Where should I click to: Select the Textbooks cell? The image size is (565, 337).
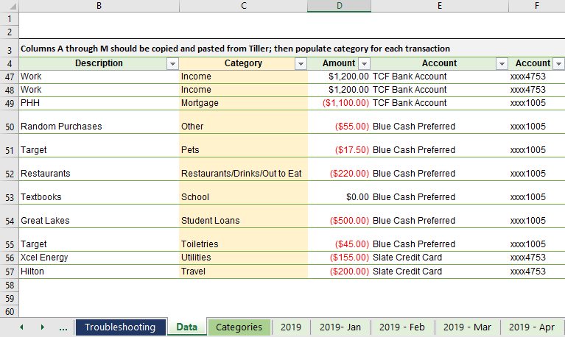[99, 193]
